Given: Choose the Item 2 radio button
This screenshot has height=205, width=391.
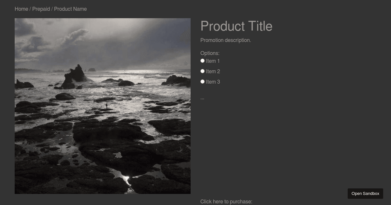Looking at the screenshot, I should (x=202, y=71).
